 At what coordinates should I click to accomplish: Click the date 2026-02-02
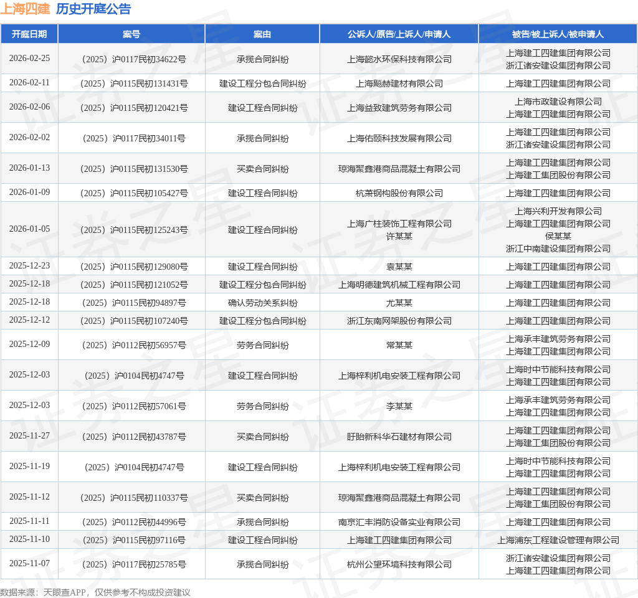tap(30, 137)
